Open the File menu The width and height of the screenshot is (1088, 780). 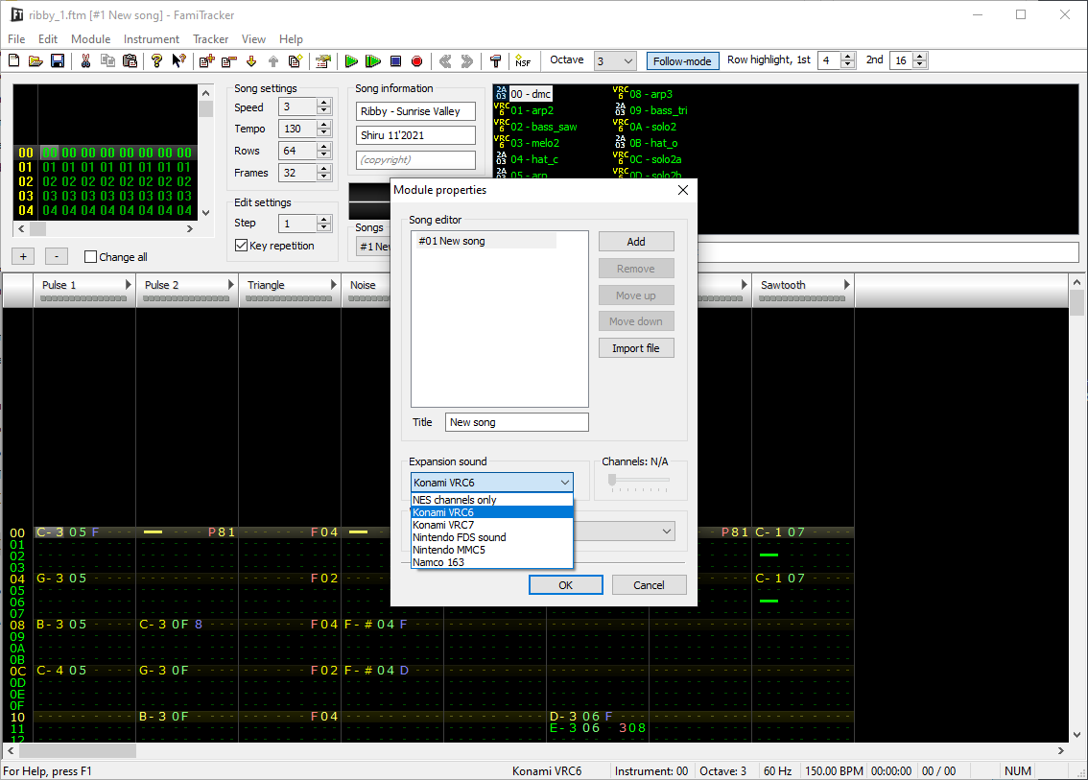[16, 39]
